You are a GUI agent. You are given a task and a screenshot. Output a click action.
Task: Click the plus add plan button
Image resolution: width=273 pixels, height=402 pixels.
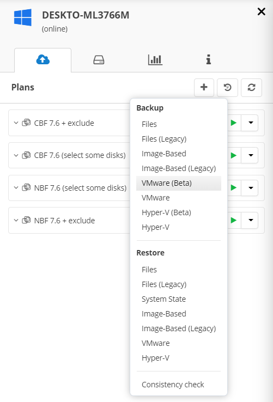[204, 87]
